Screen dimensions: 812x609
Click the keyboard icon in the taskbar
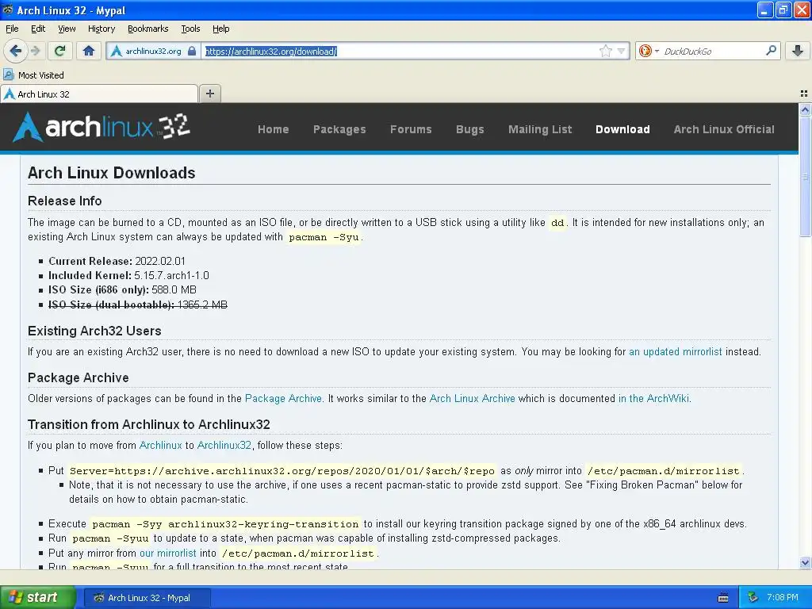click(723, 598)
